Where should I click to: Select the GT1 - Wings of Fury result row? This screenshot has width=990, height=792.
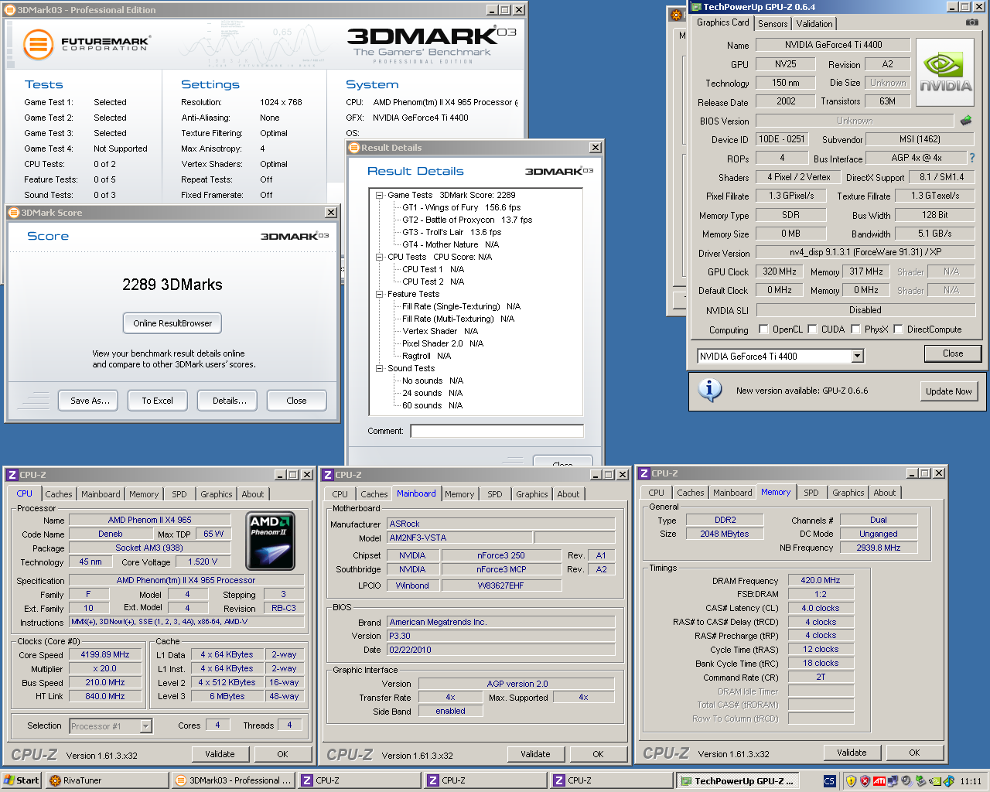click(461, 207)
